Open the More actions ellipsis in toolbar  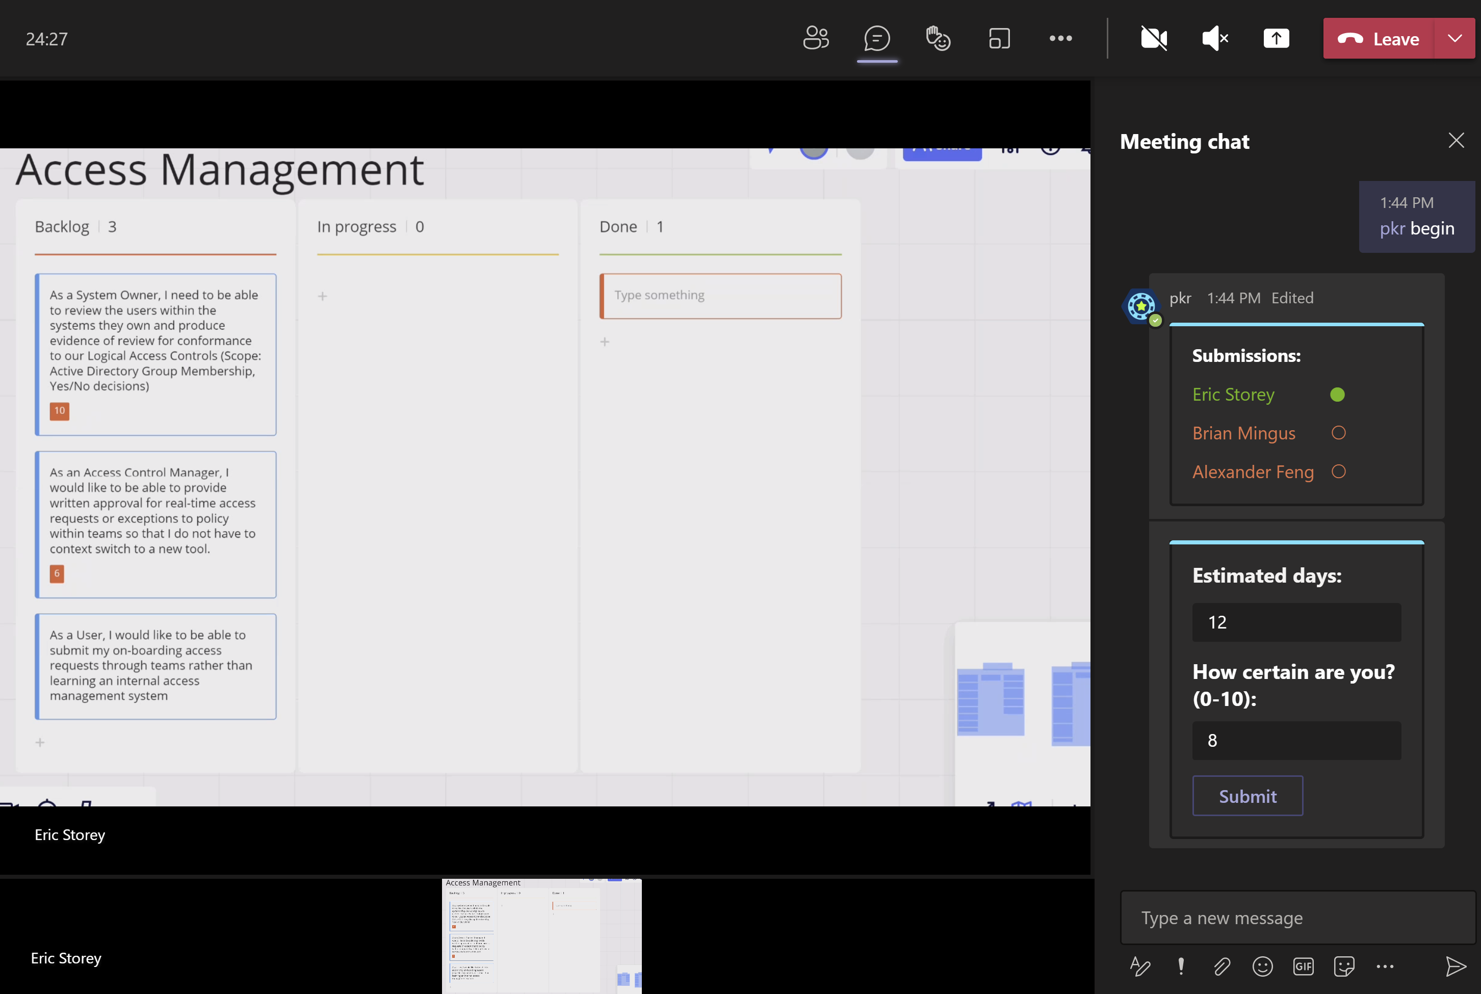(x=1060, y=38)
